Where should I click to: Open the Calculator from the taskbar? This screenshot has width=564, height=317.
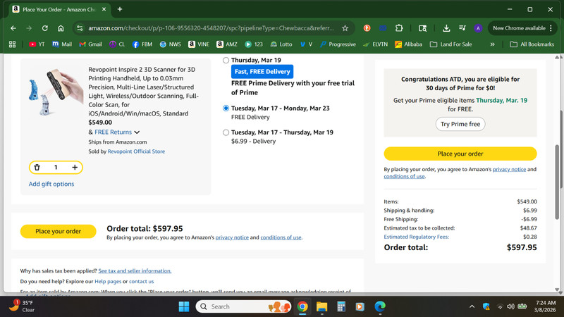click(x=341, y=306)
